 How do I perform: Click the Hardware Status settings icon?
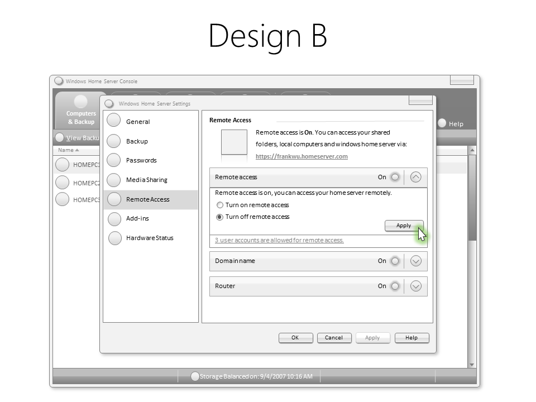click(115, 238)
